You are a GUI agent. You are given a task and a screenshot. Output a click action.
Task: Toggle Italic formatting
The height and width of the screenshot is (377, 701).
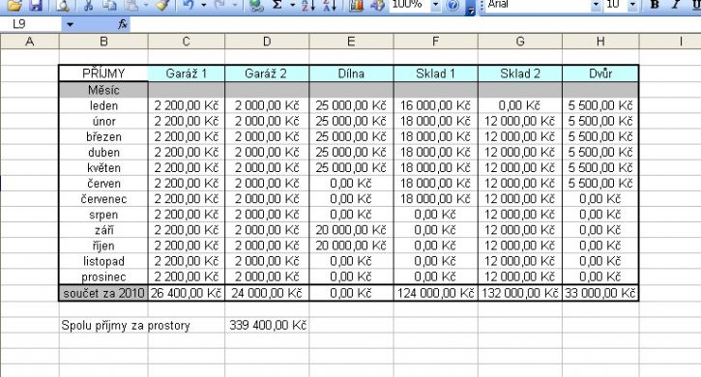(676, 5)
